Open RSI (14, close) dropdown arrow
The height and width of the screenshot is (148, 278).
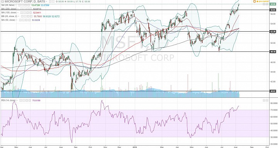[x=17, y=100]
